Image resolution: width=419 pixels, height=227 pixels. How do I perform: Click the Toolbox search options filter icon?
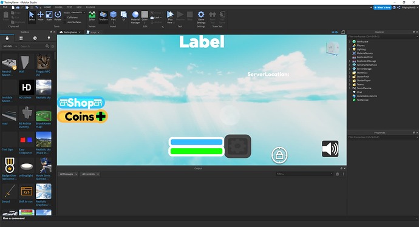point(53,46)
